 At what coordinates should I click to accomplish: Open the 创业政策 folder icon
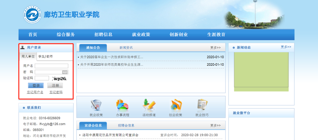coord(175,105)
